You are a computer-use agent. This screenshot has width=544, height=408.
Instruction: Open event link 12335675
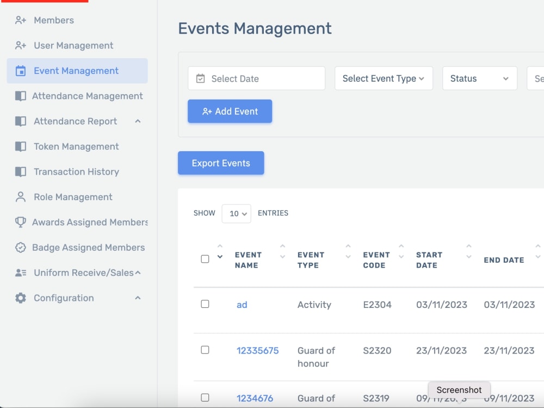(x=257, y=351)
